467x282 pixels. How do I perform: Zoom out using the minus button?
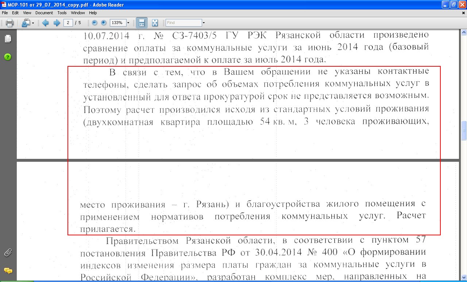pyautogui.click(x=94, y=23)
